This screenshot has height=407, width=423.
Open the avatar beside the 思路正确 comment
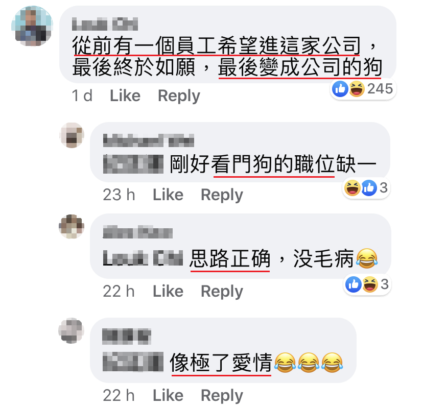(x=72, y=227)
